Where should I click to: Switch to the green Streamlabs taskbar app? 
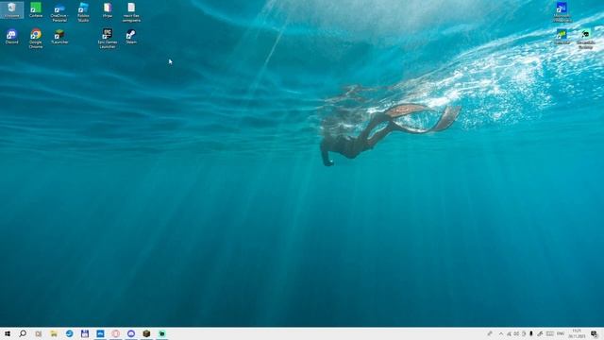pos(162,333)
